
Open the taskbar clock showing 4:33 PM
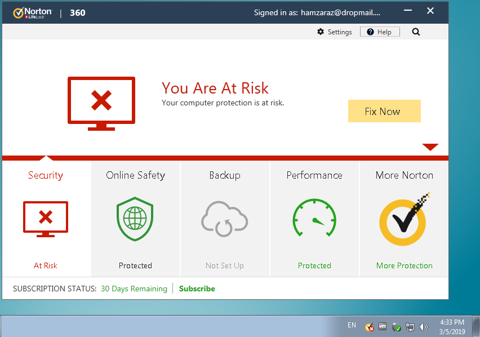452,327
